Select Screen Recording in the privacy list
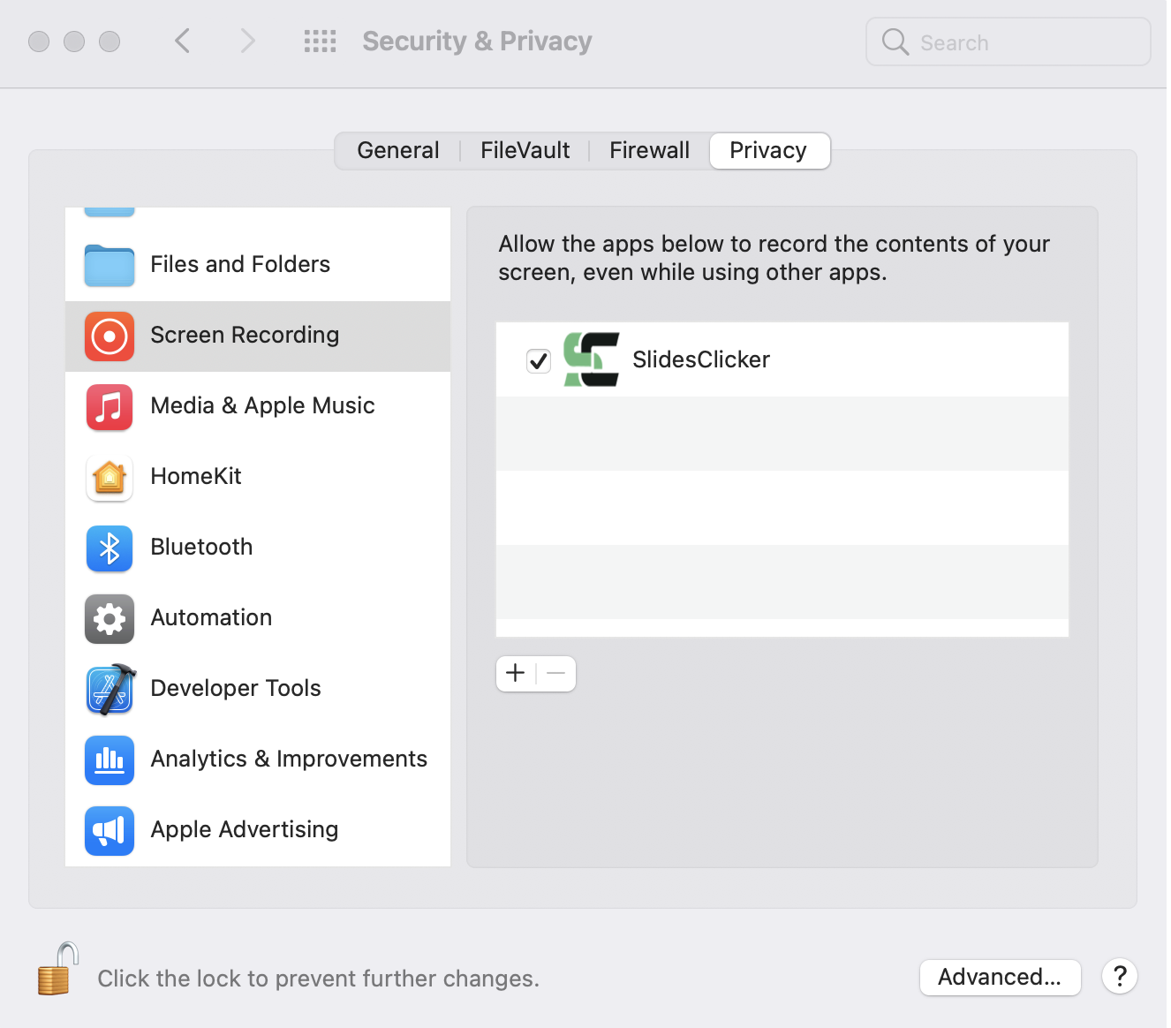 pyautogui.click(x=258, y=336)
